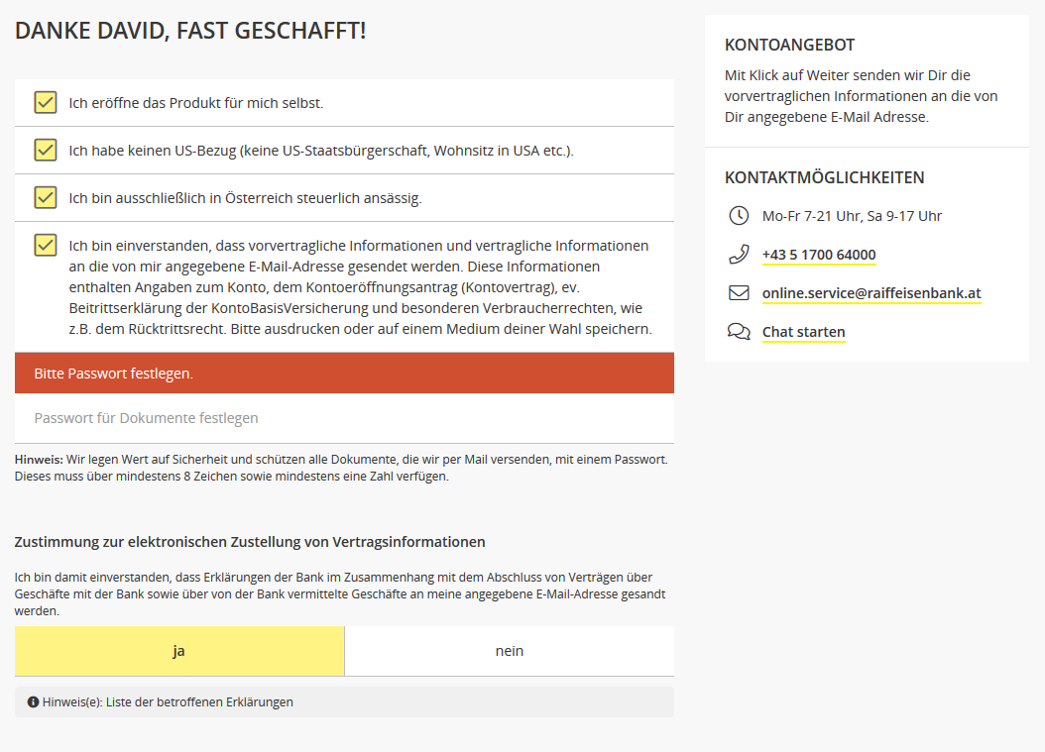The height and width of the screenshot is (752, 1045).
Task: Click the password input field for documents
Action: pos(344,417)
